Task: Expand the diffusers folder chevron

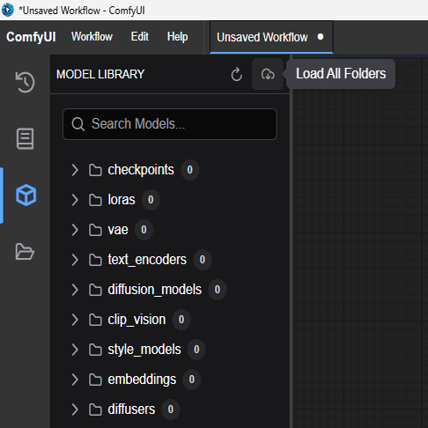Action: coord(75,410)
